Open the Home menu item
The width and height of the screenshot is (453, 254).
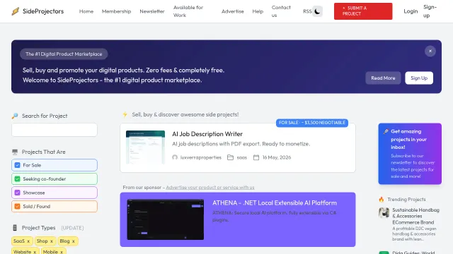point(86,11)
